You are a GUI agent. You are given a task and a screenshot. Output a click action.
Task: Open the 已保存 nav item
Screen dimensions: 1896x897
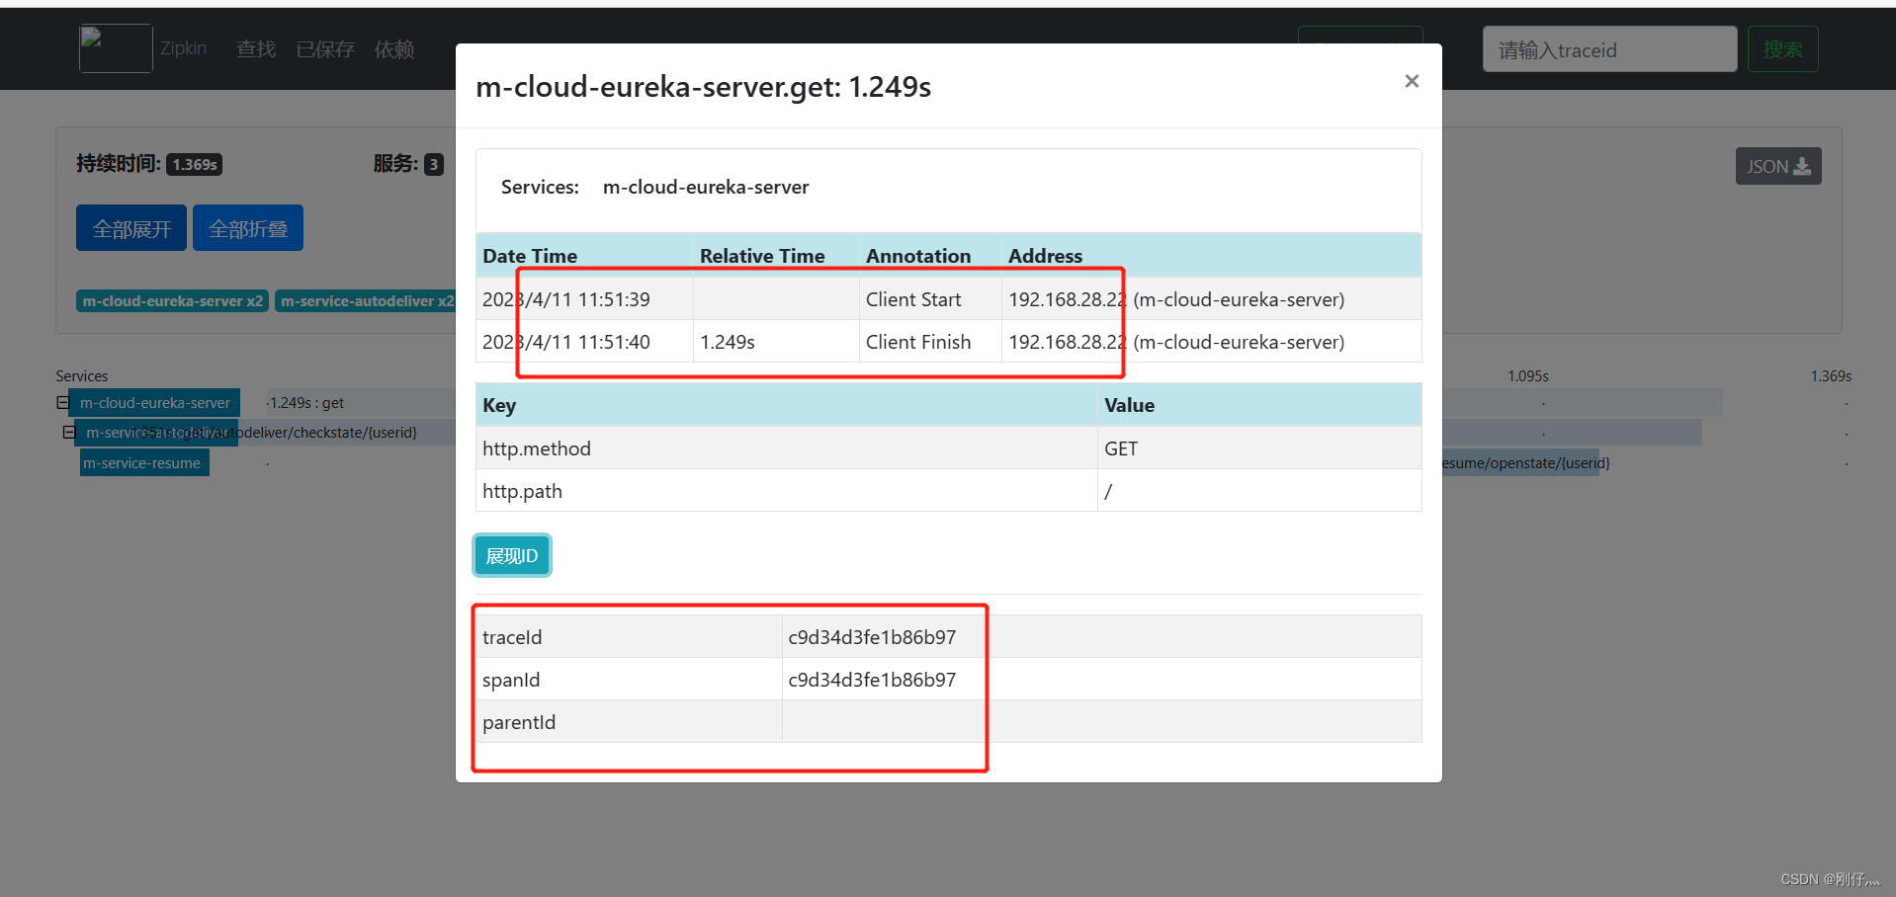click(x=325, y=48)
